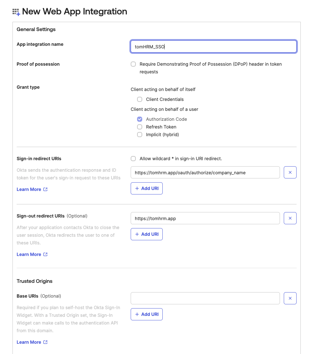The height and width of the screenshot is (354, 311).
Task: Remove the sign-in redirect URI with its X button
Action: (290, 172)
